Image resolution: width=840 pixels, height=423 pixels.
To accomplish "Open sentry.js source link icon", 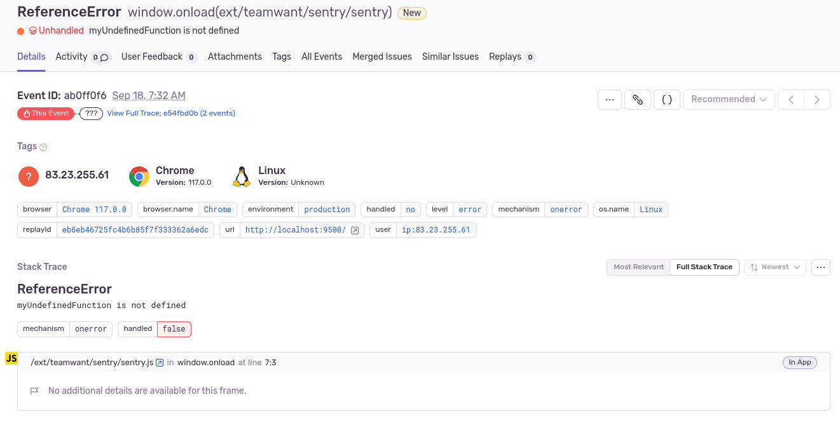I will [x=160, y=363].
